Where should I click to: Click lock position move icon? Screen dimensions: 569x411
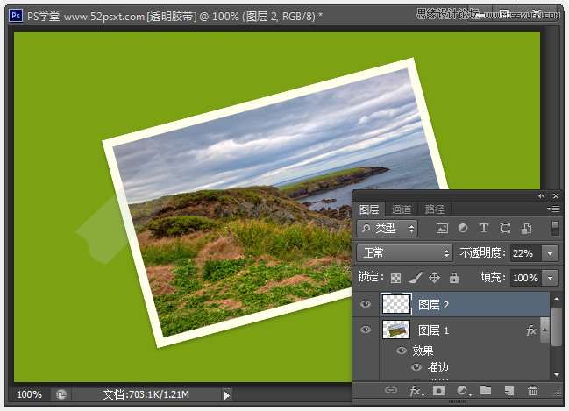[x=434, y=278]
